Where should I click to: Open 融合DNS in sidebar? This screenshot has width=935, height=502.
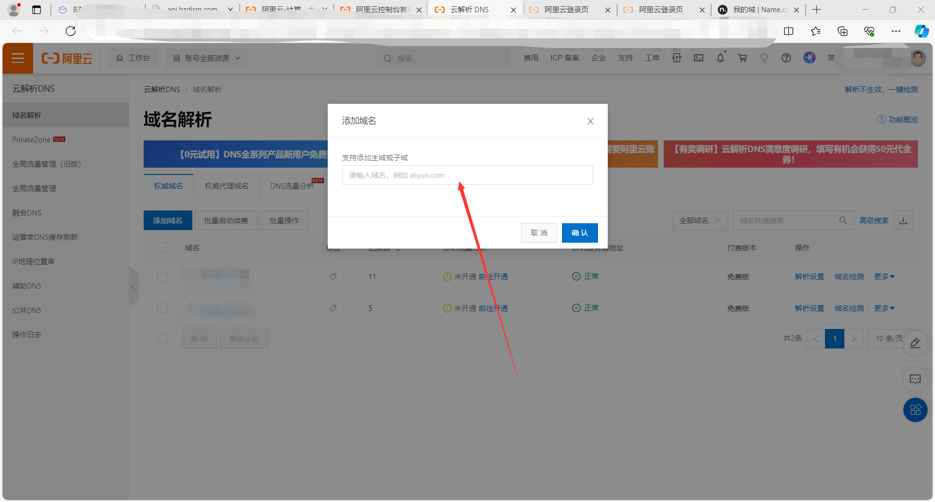tap(27, 213)
